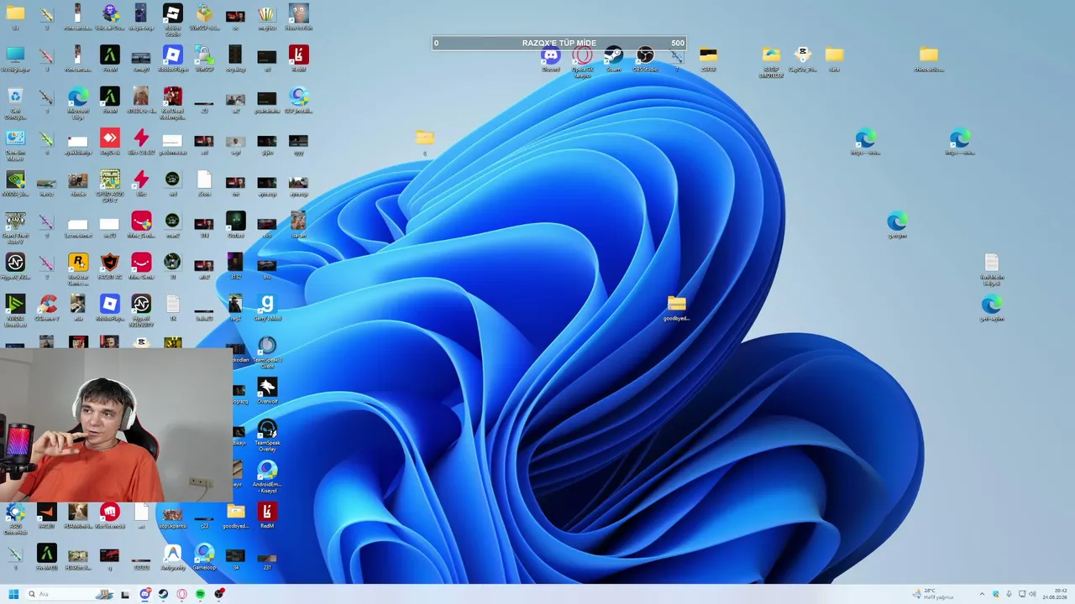Viewport: 1075px width, 604px height.
Task: Open the ASUS CPU-Z desktop shortcut
Action: tap(109, 186)
